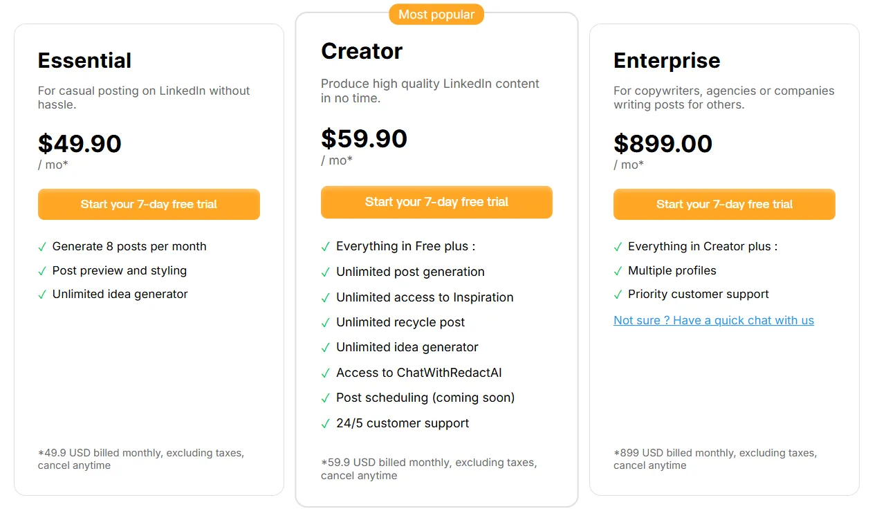Viewport: 877px width, 520px height.
Task: Click checkmark beside Multiple profiles
Action: click(618, 271)
